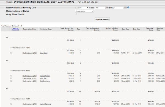Click the run report link
This screenshot has height=107, width=165.
[x=79, y=2]
